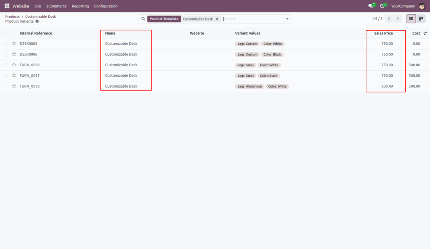This screenshot has width=430, height=249.
Task: Open the Configuration menu
Action: click(105, 6)
